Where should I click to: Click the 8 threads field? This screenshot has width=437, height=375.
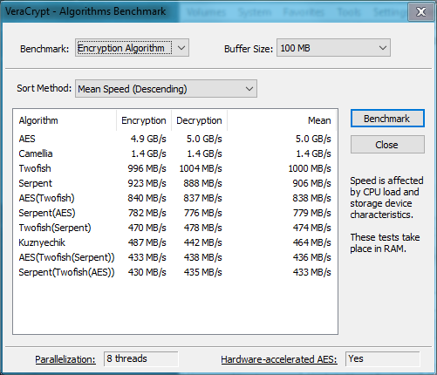(x=141, y=359)
